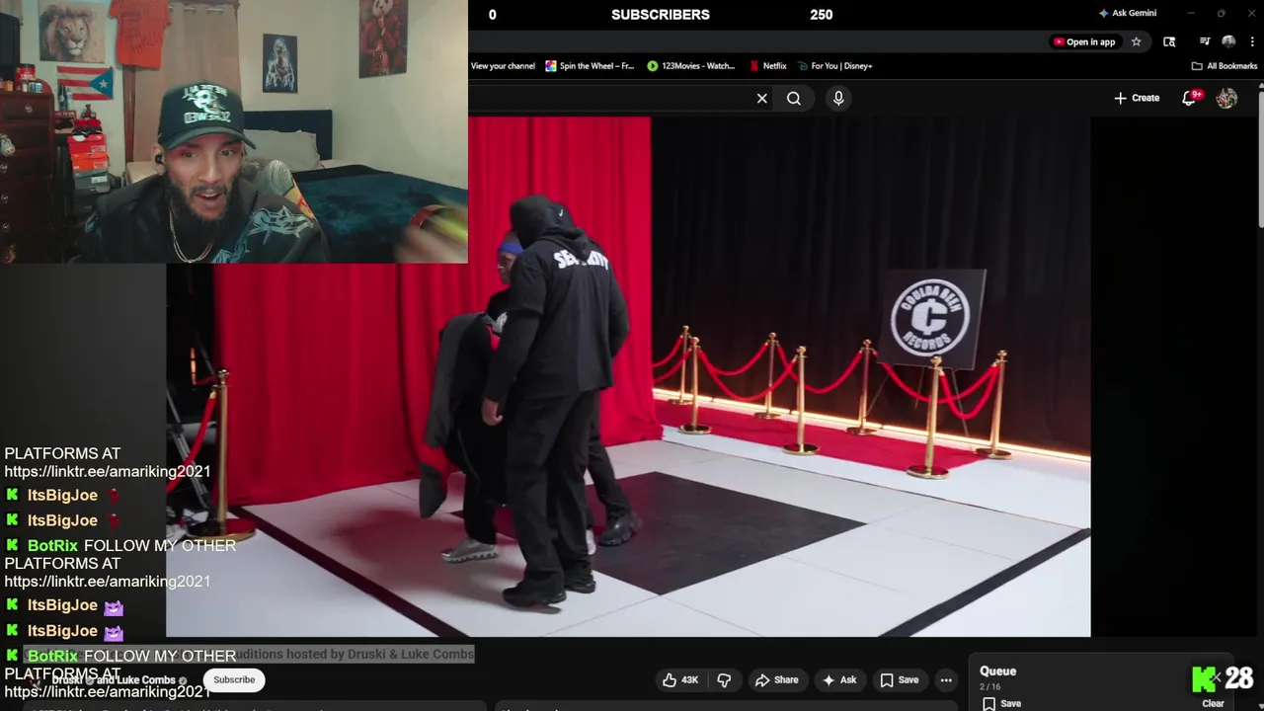Open the YouTube notifications bell

click(x=1190, y=98)
